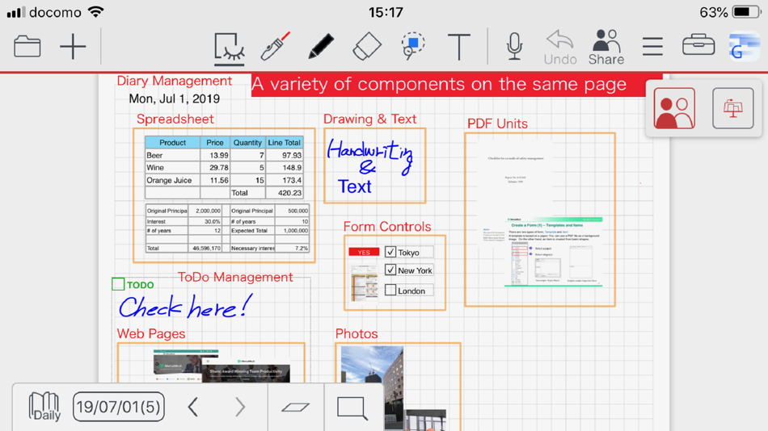Select the view-only eye mode tool

point(230,49)
